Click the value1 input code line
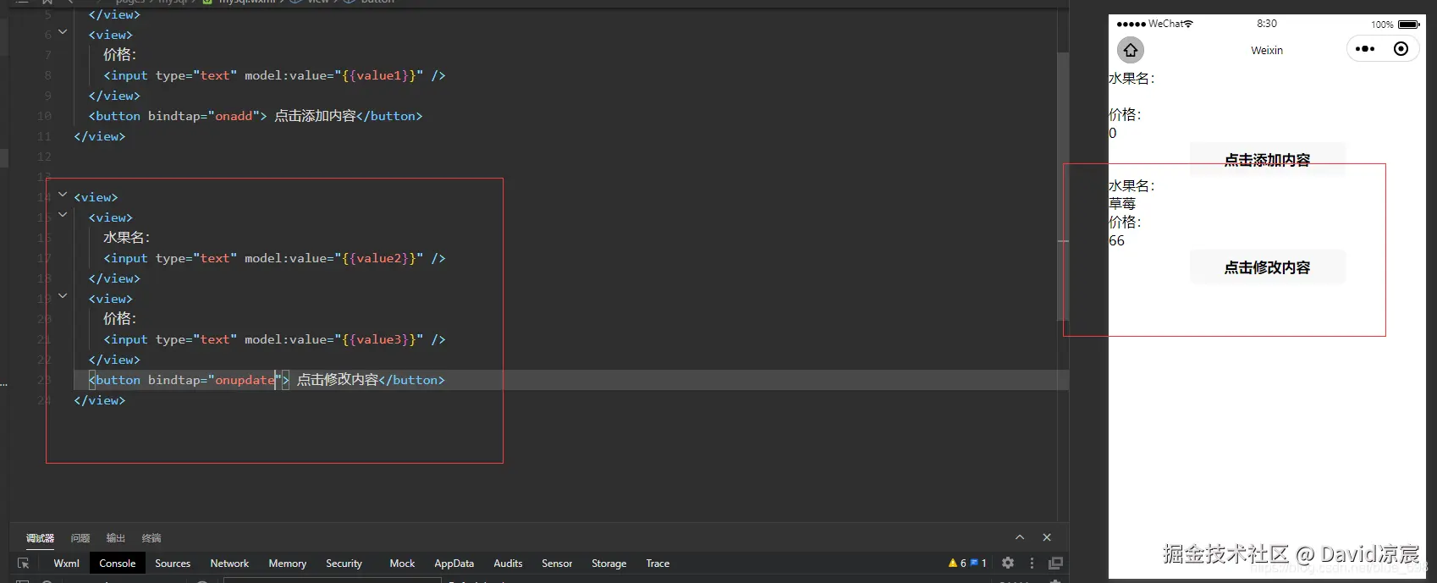 274,75
